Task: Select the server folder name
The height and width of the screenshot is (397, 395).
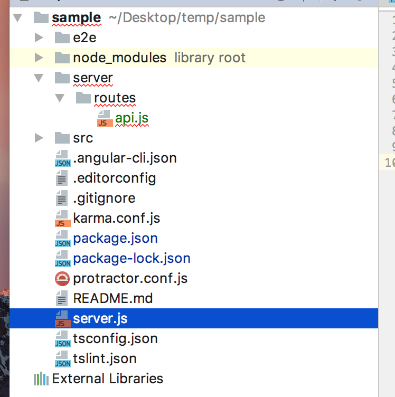Action: pyautogui.click(x=92, y=78)
